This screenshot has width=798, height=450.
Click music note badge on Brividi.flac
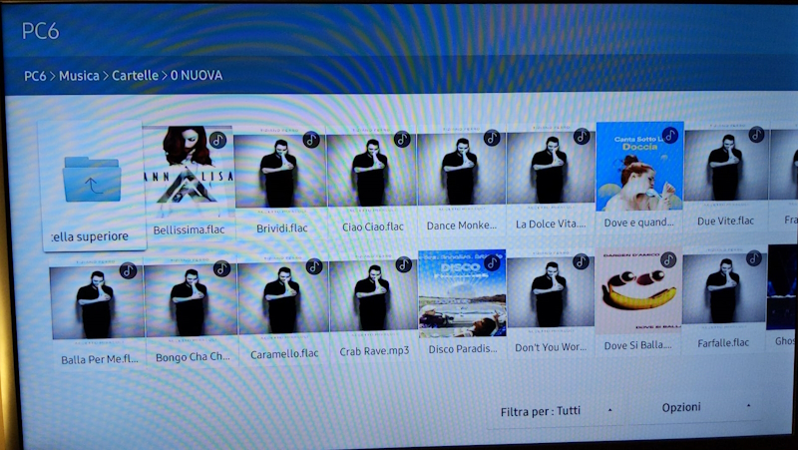pyautogui.click(x=311, y=140)
